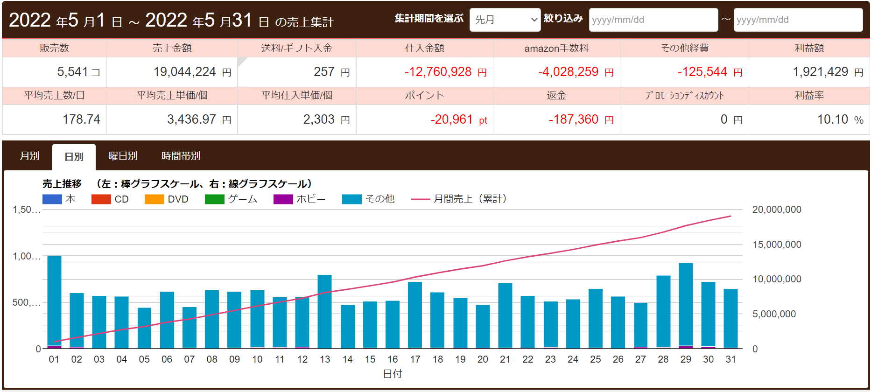871x392 pixels.
Task: Open the 集計期間を選ぶ period dropdown
Action: 505,20
